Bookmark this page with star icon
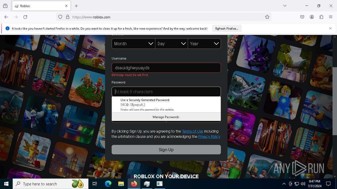 (267, 17)
